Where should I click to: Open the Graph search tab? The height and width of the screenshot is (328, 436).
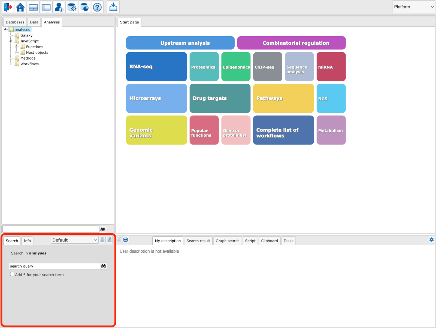point(228,241)
